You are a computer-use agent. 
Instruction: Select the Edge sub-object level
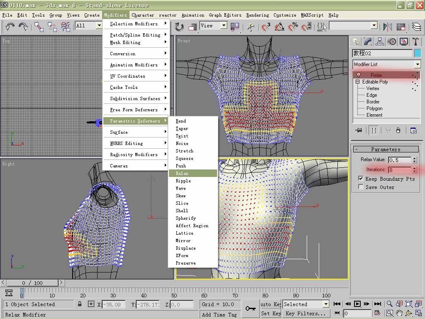tap(371, 95)
